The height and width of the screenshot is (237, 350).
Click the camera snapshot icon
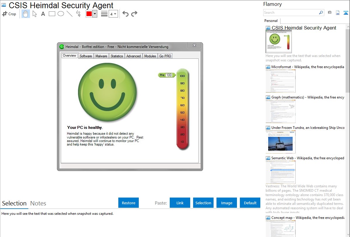(330, 13)
